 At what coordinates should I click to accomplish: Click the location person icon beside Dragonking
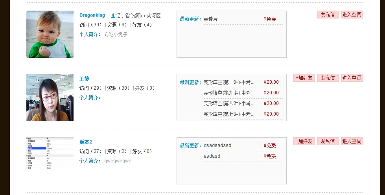[x=113, y=16]
